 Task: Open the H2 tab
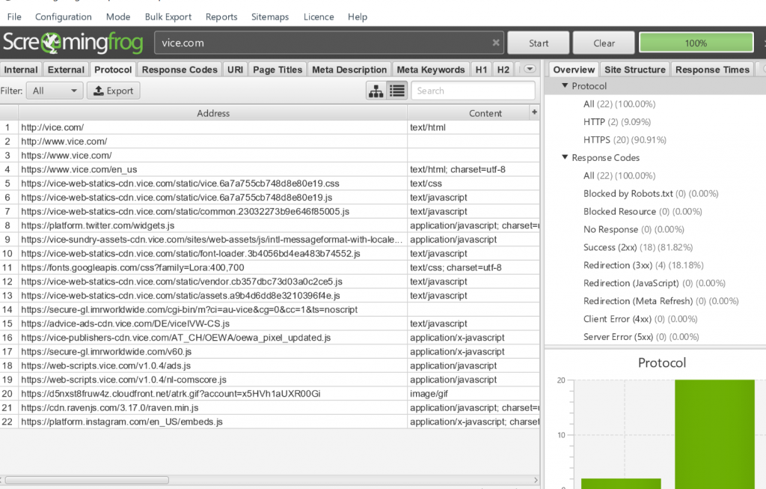point(503,70)
